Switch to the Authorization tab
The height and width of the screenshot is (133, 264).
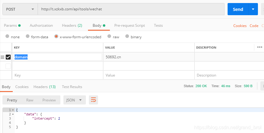point(41,26)
